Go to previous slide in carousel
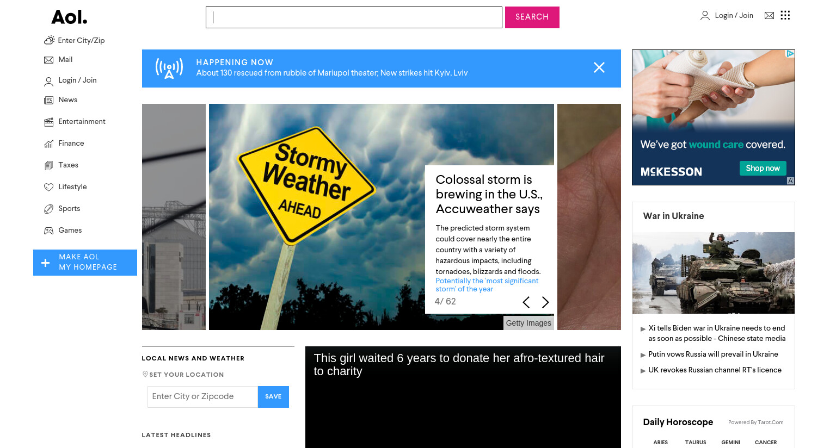Screen dimensions: 836x448 [526, 302]
